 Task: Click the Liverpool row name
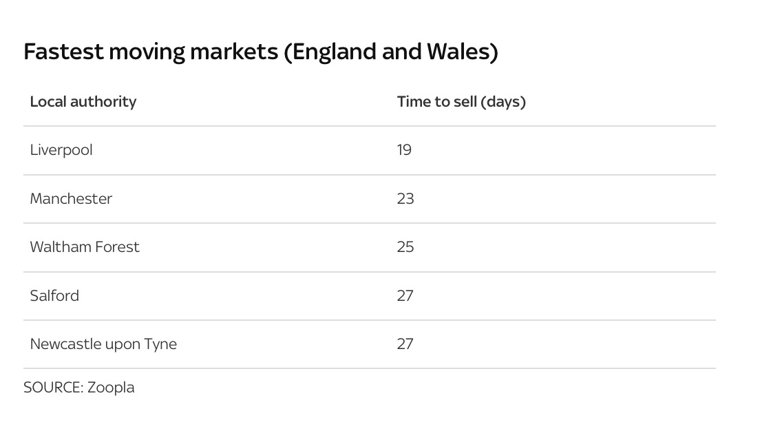61,150
